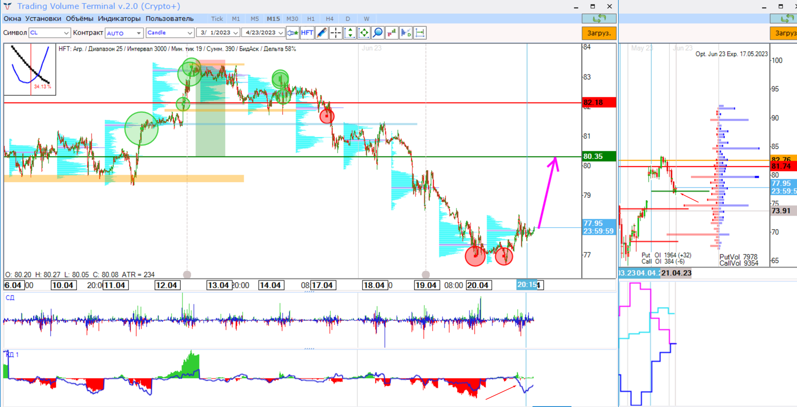Click the highlighted 20:15 time marker
Screen dimensions: 797x407
(x=528, y=285)
